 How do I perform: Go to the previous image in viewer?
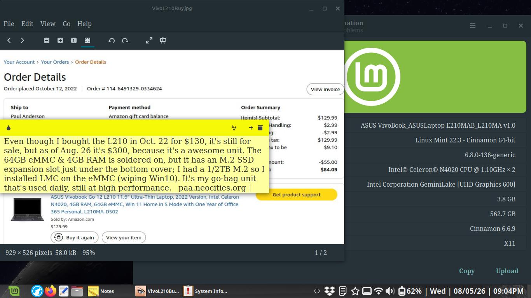9,40
